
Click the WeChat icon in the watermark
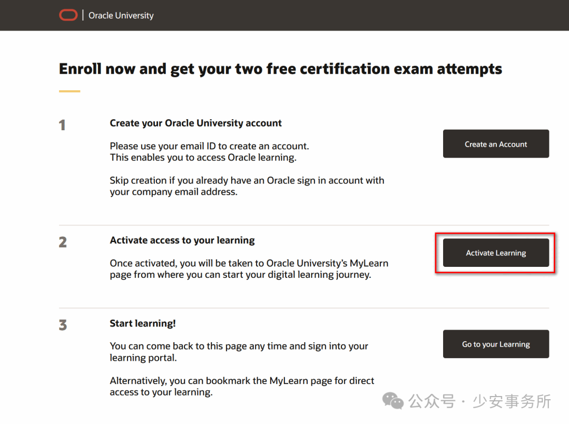coord(393,401)
